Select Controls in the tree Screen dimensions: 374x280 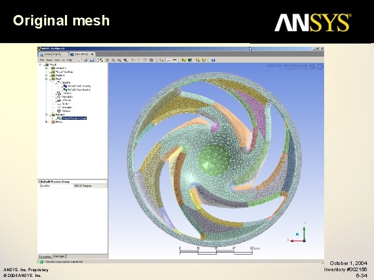pyautogui.click(x=66, y=93)
